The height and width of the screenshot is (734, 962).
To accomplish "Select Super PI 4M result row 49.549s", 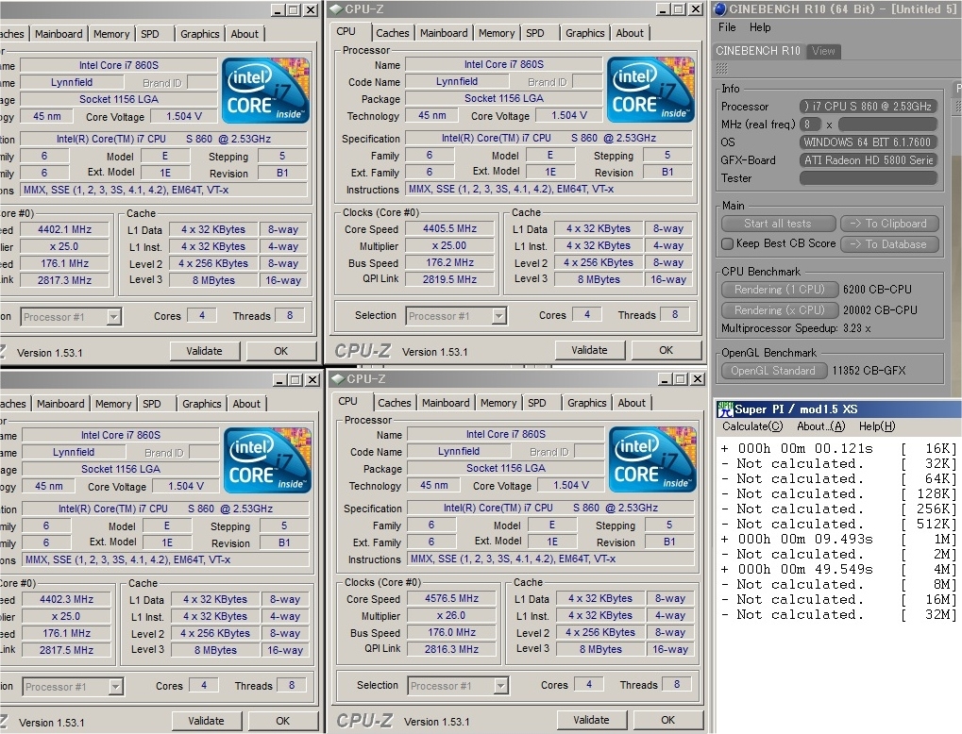I will [838, 570].
